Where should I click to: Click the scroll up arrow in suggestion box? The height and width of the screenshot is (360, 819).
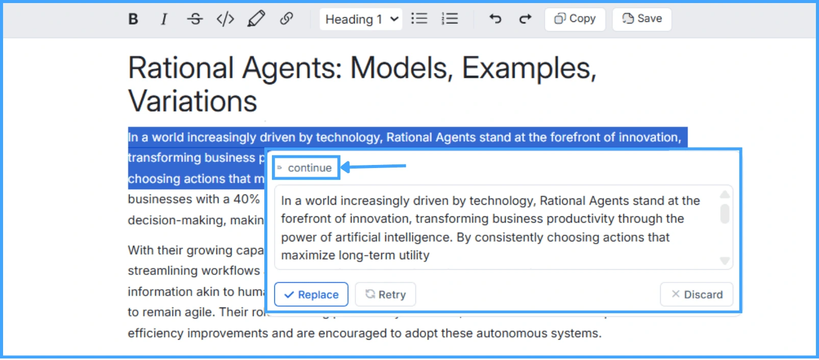tap(725, 195)
